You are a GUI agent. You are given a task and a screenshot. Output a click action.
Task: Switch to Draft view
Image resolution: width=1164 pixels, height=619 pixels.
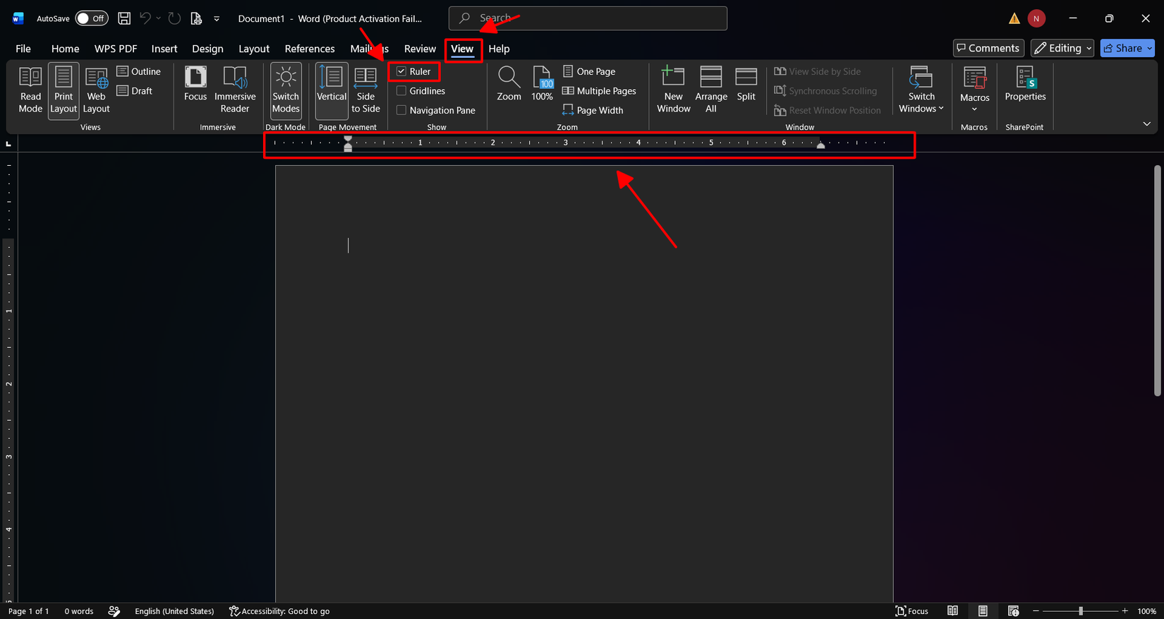coord(135,91)
